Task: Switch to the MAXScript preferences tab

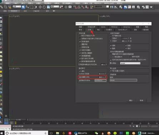Action: (x=114, y=27)
